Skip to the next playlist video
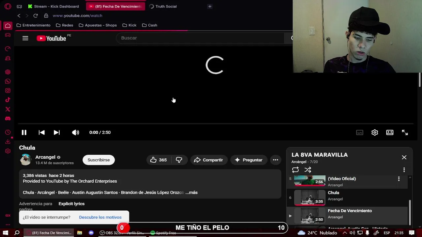Screen dimensions: 422x237 pos(57,132)
